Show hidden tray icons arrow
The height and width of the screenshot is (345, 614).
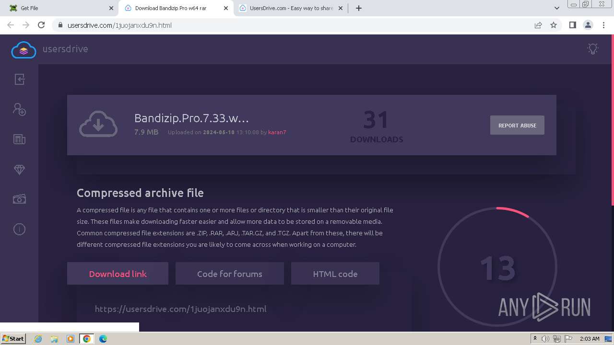pyautogui.click(x=535, y=339)
